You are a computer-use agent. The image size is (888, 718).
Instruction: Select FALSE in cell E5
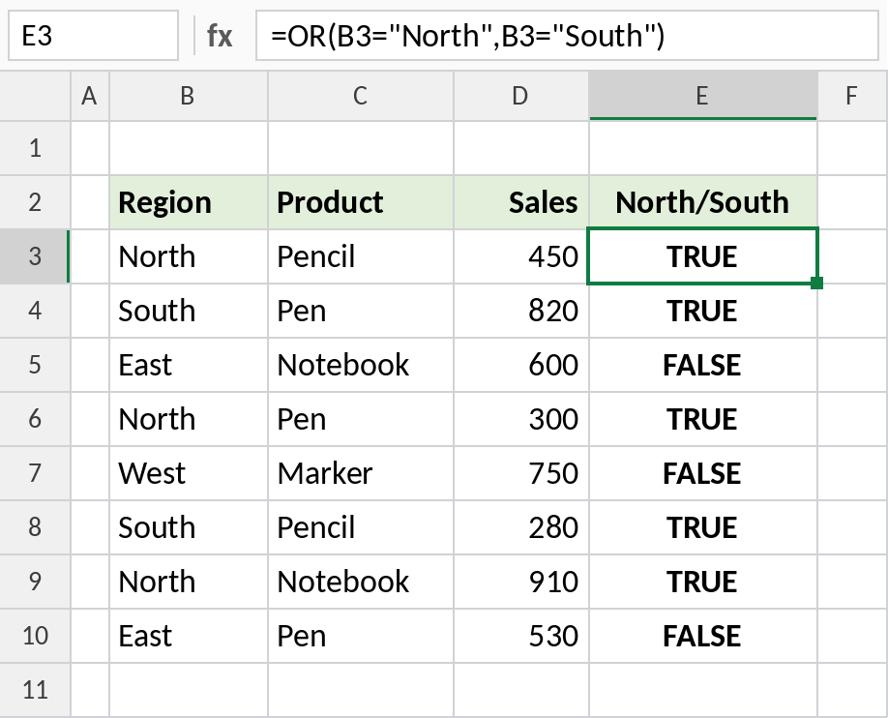pyautogui.click(x=703, y=365)
